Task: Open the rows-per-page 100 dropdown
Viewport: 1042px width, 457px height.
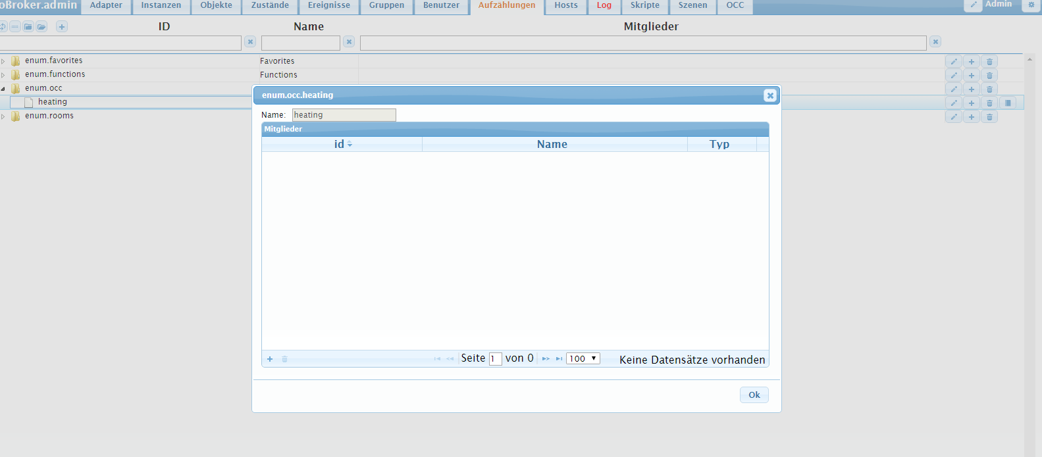Action: click(583, 358)
